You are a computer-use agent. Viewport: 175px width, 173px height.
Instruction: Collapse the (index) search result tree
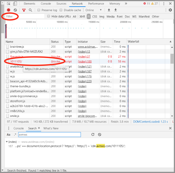tap(7, 142)
